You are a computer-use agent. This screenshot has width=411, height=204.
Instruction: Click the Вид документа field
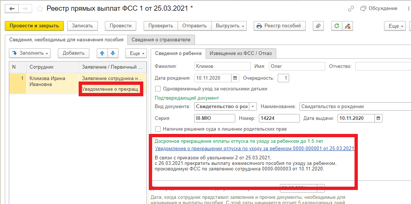(x=222, y=107)
